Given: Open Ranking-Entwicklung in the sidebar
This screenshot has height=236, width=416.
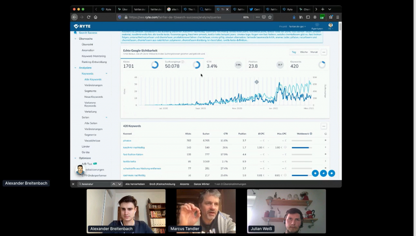Looking at the screenshot, I should [x=94, y=62].
